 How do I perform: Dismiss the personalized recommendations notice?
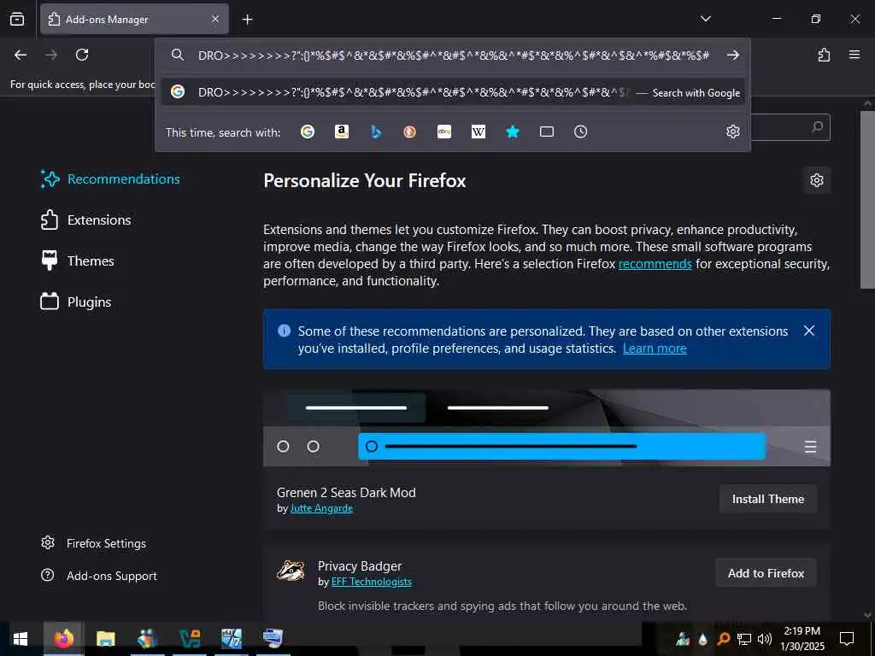coord(809,331)
